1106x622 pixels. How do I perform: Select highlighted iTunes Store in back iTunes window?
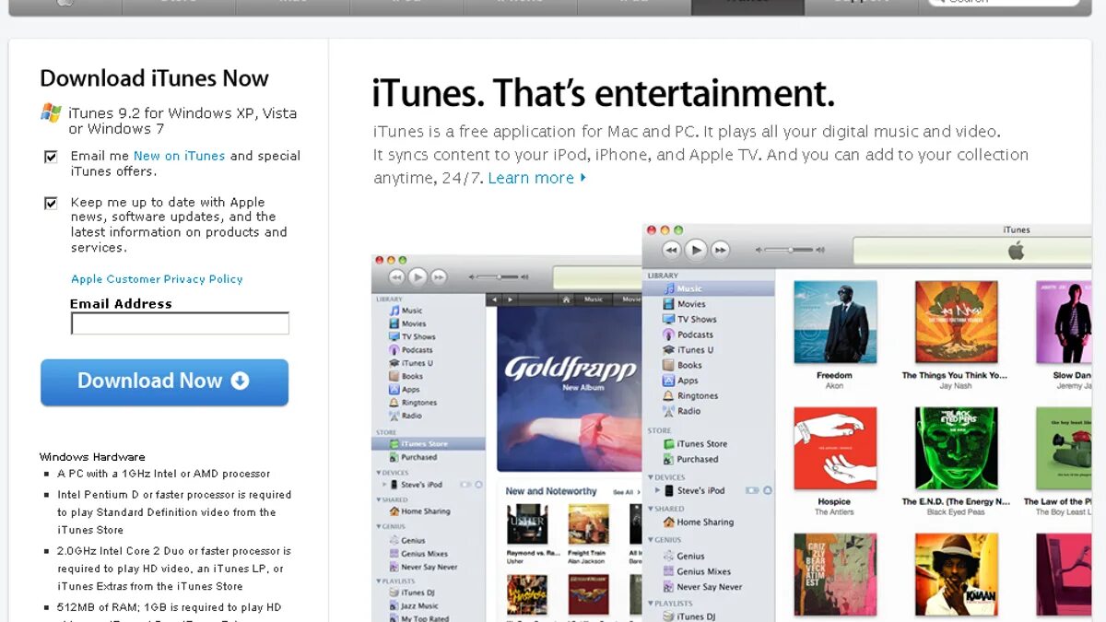click(429, 443)
